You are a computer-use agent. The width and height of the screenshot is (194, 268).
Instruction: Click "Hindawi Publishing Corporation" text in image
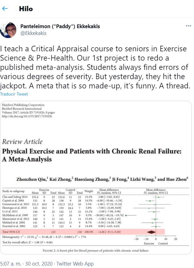[24, 105]
